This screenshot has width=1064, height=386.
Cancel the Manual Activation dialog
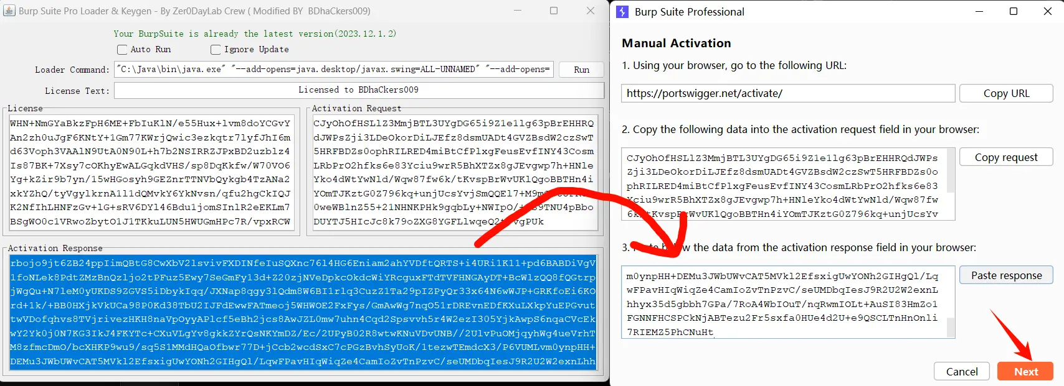pyautogui.click(x=961, y=372)
